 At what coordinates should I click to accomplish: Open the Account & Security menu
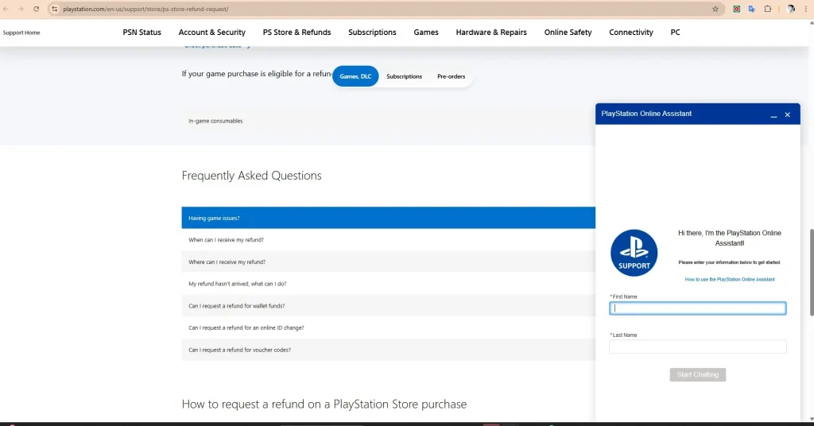click(211, 32)
